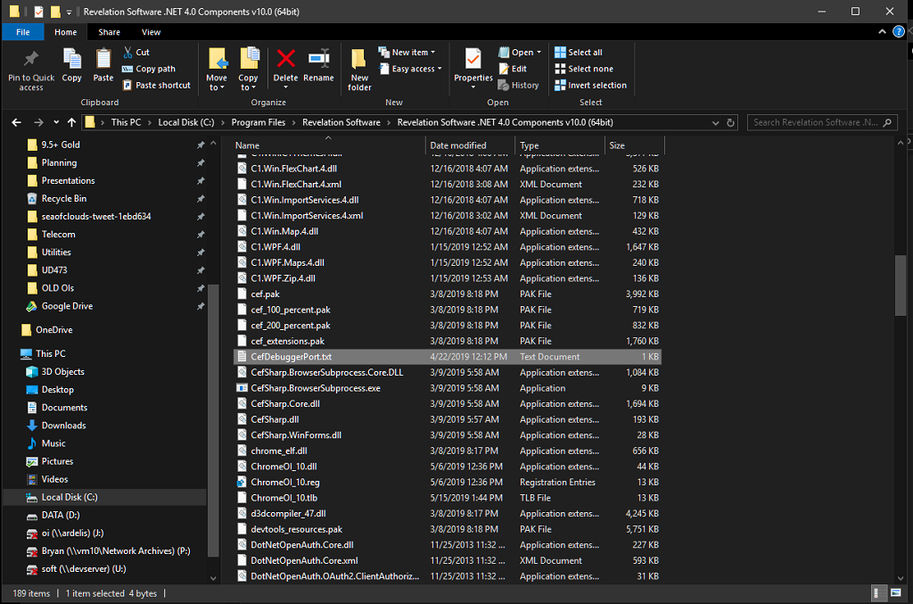Copy path of the selected file
Screen dimensions: 913x604
pos(149,69)
